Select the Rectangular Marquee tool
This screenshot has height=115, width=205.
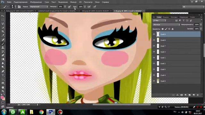pos(3,20)
